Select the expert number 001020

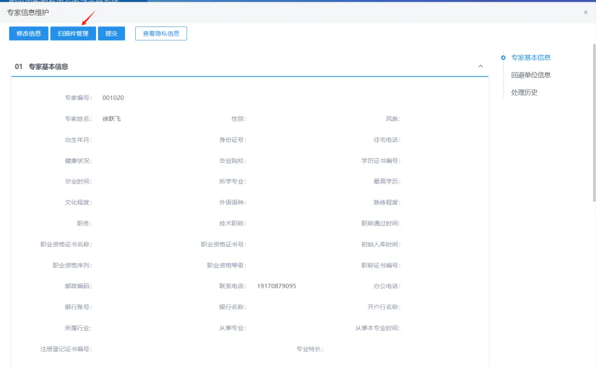click(x=113, y=98)
